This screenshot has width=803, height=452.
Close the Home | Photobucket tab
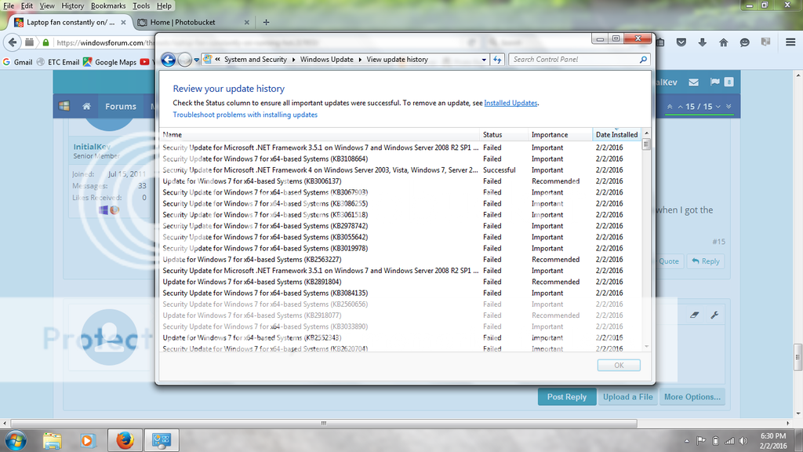pos(246,23)
